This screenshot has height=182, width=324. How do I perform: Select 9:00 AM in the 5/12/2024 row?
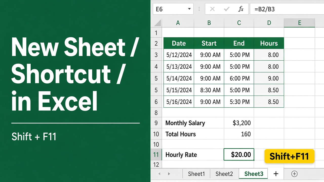(x=209, y=55)
